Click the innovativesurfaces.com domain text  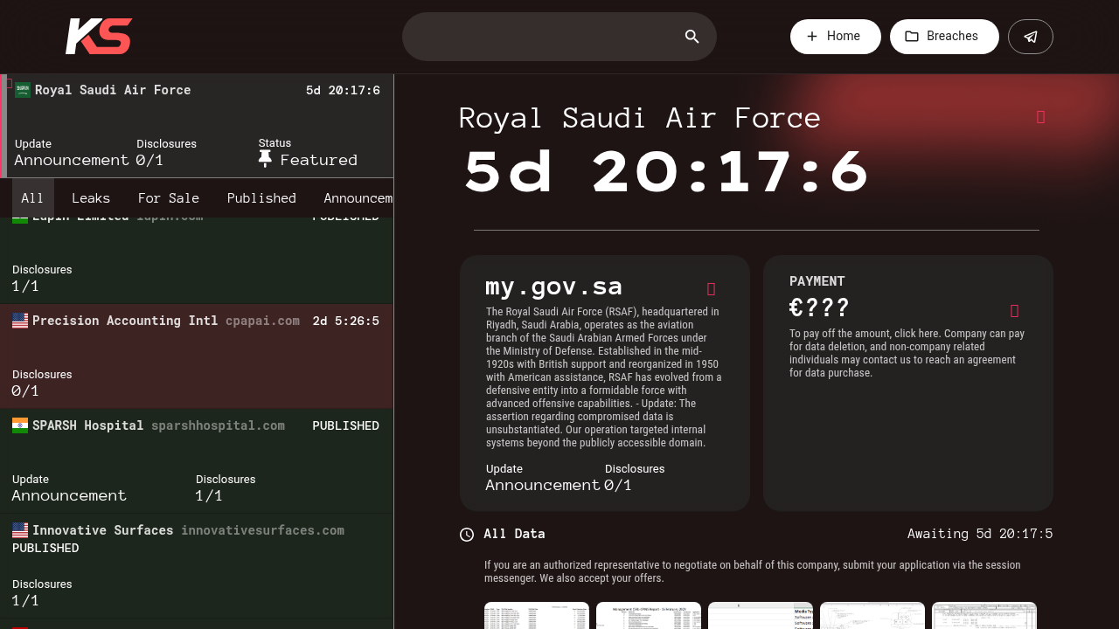click(262, 530)
